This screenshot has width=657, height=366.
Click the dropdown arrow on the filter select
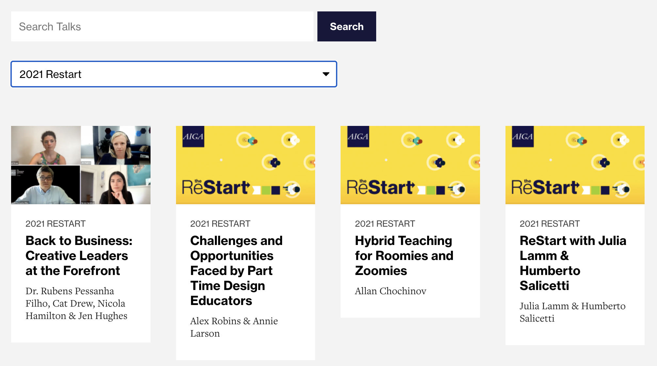click(326, 74)
